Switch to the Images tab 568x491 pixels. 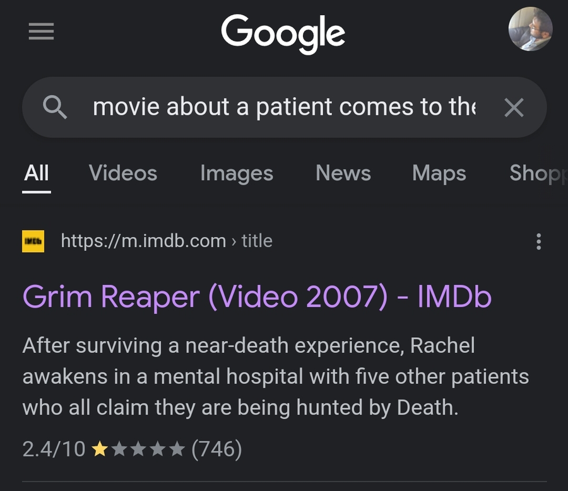[237, 173]
